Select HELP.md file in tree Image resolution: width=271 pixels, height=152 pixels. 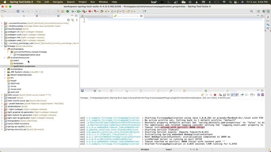tap(15, 84)
